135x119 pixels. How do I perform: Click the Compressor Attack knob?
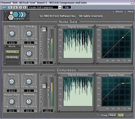pos(29,81)
